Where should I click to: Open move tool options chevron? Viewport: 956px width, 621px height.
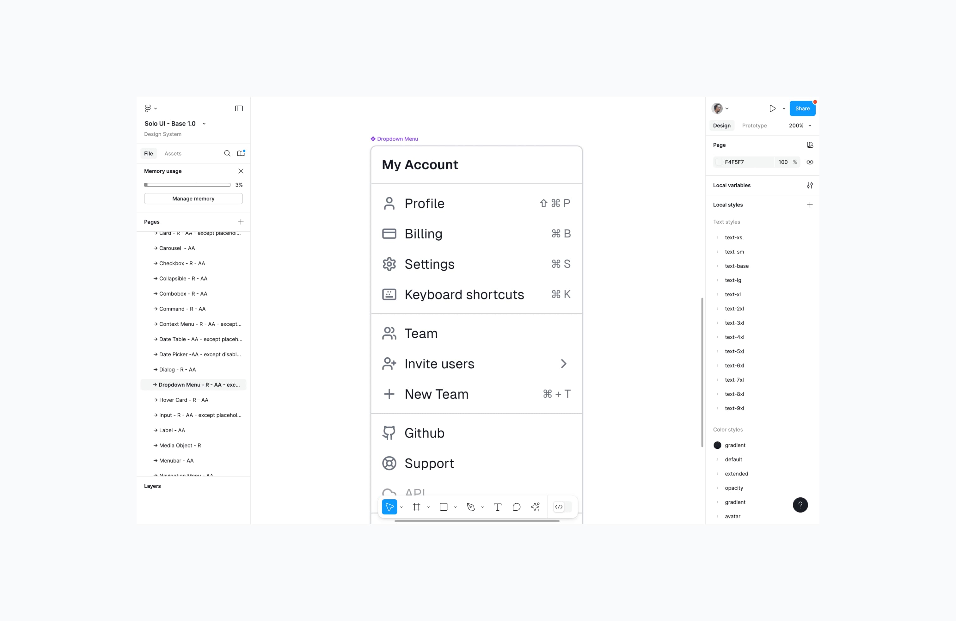click(401, 507)
